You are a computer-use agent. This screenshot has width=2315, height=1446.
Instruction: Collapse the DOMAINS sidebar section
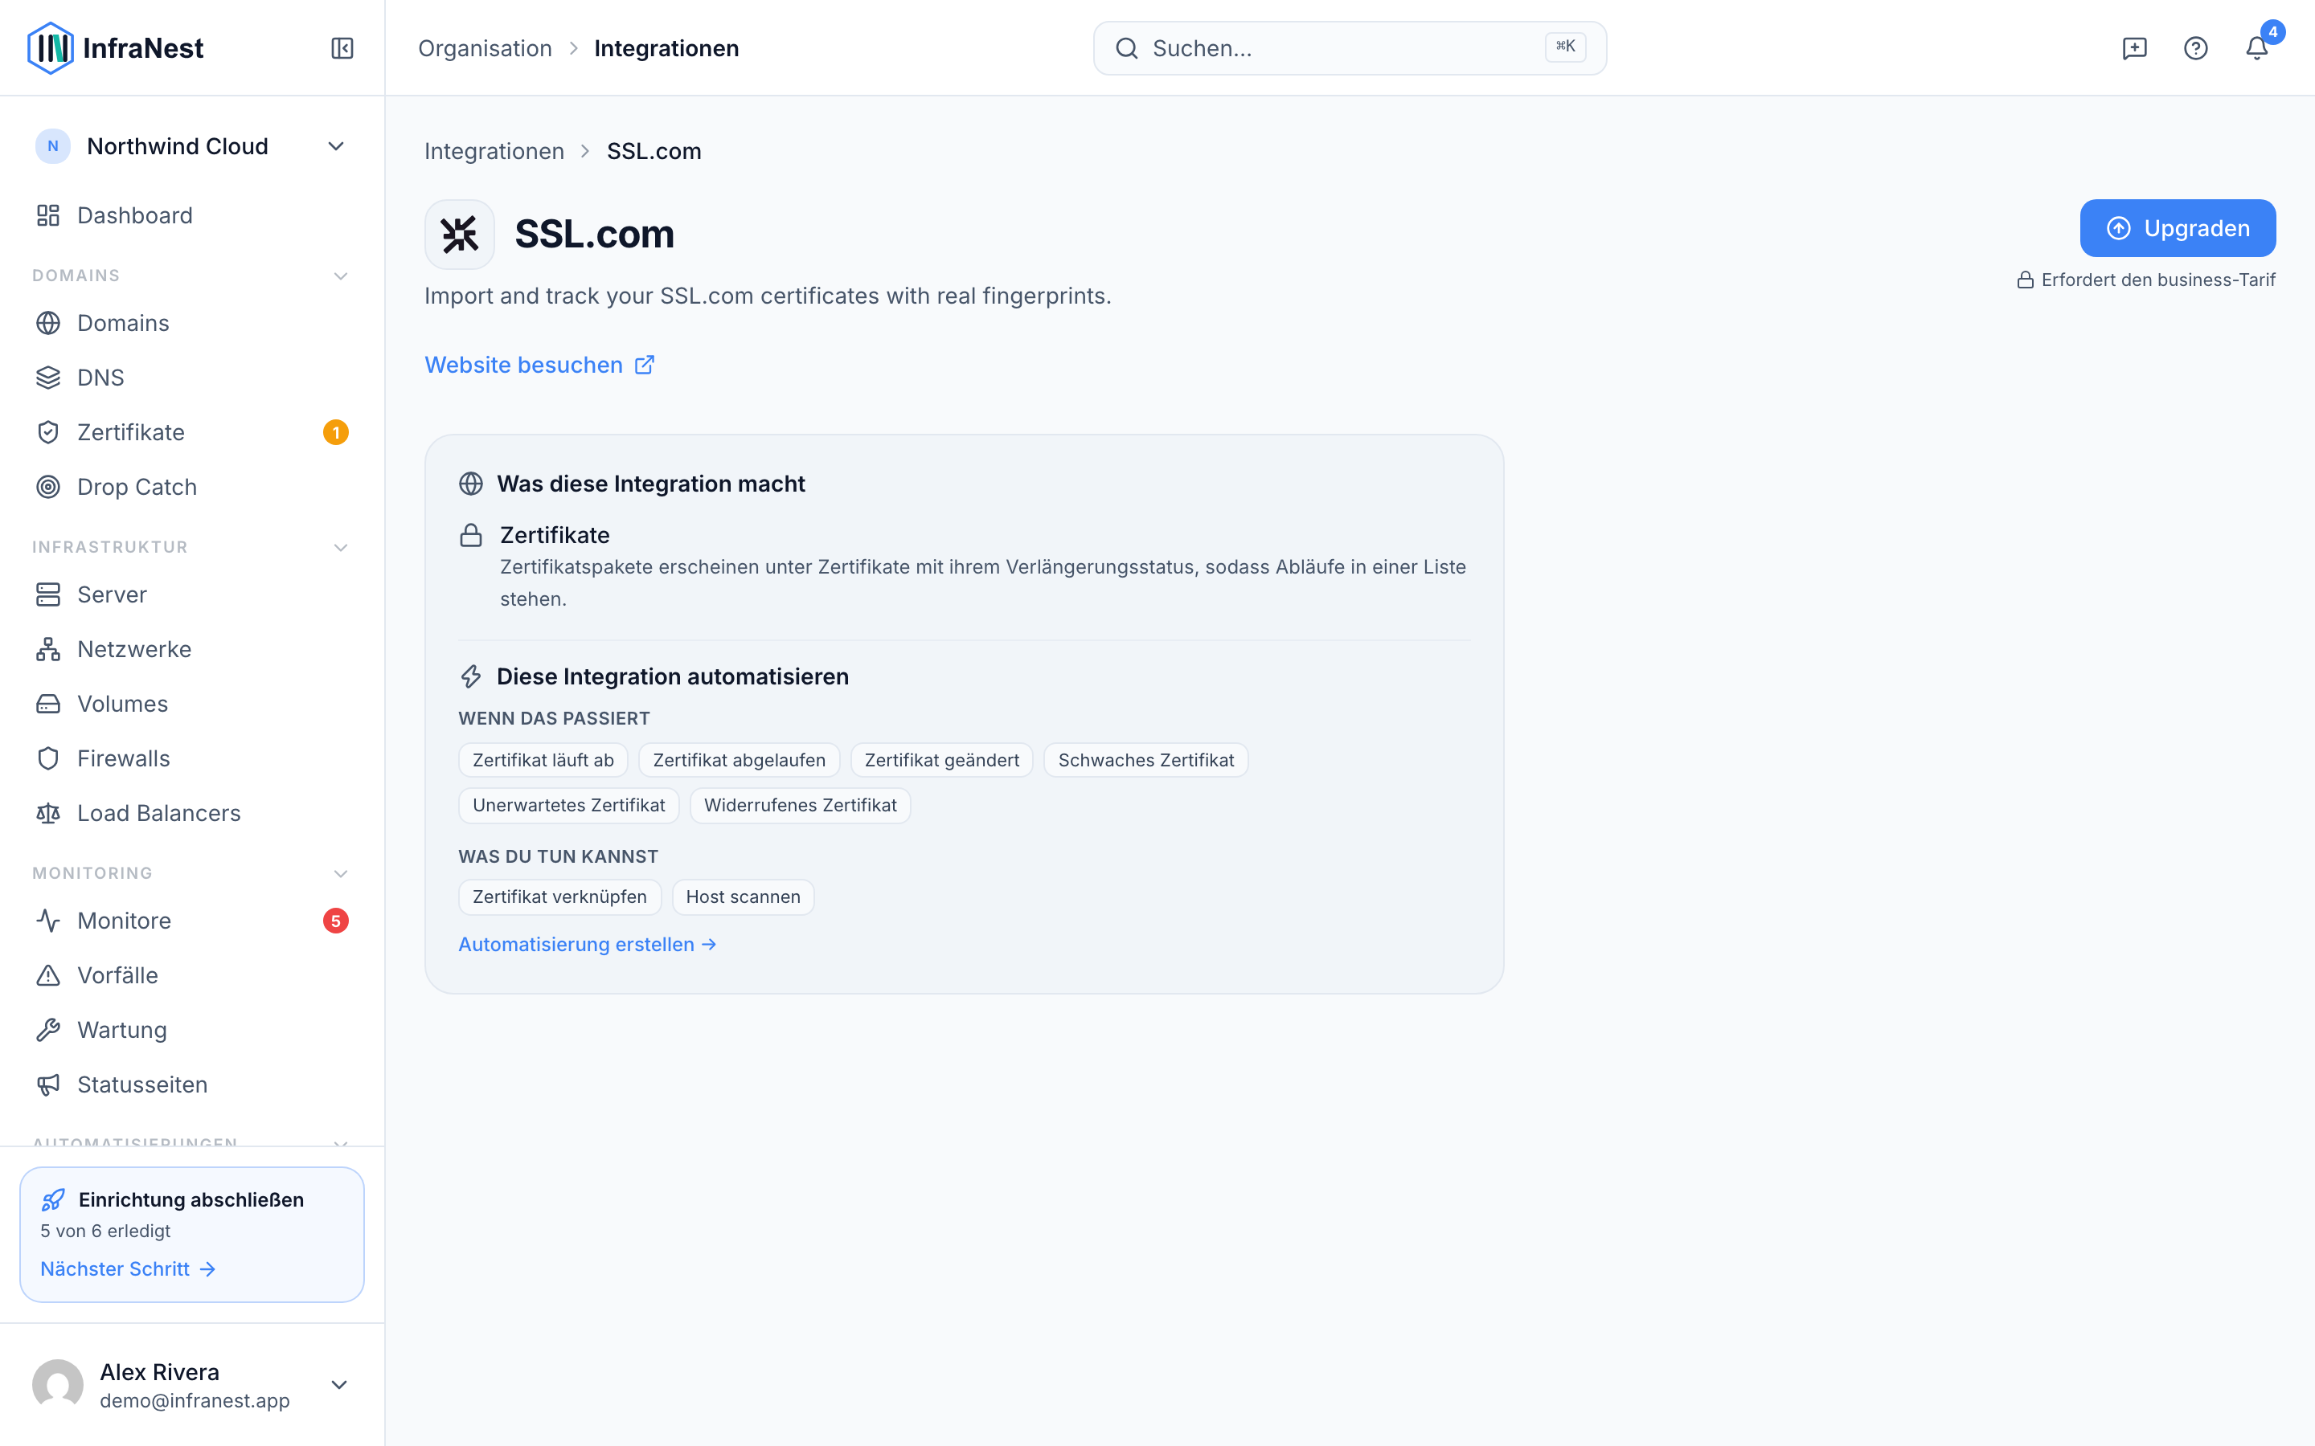[x=339, y=276]
